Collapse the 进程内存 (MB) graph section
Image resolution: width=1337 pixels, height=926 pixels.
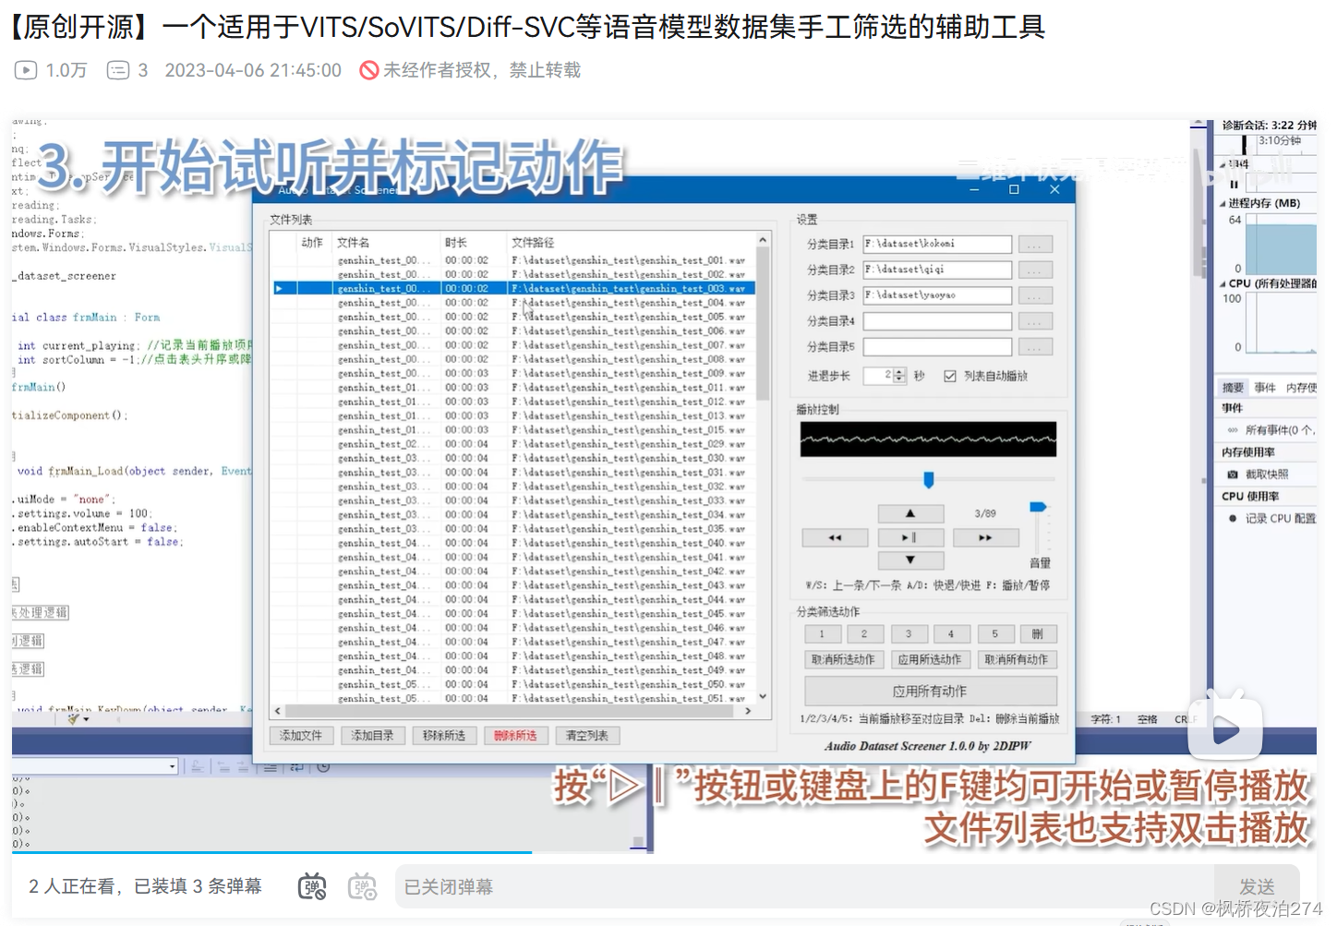click(1224, 201)
